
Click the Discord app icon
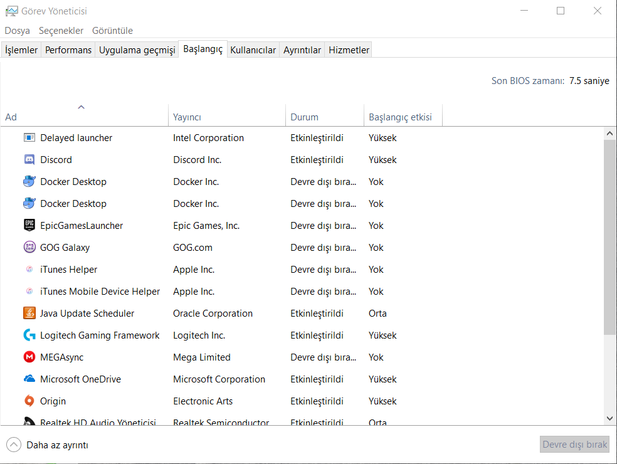pos(29,160)
